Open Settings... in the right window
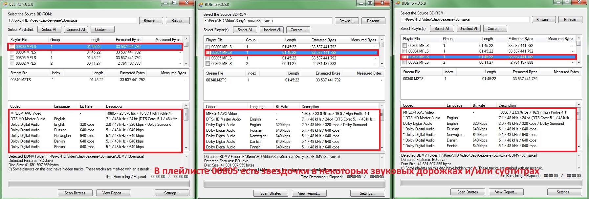The image size is (589, 199). [564, 192]
